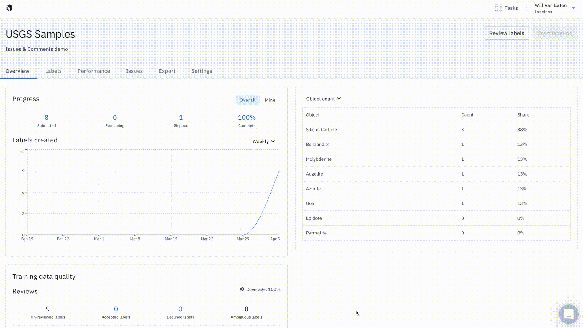Open the Tasks grid icon

498,8
